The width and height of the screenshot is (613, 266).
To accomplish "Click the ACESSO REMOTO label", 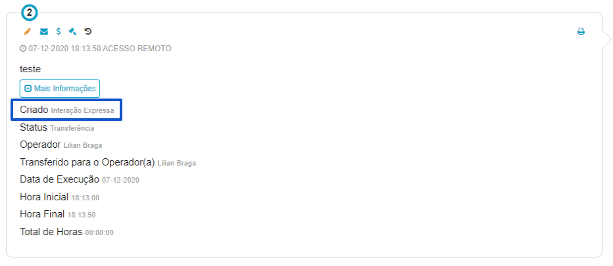I will click(137, 49).
